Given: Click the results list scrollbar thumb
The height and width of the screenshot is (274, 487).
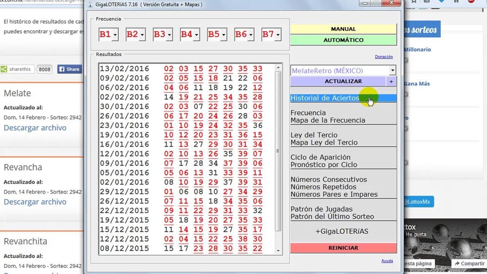Looking at the screenshot, I should tap(278, 151).
